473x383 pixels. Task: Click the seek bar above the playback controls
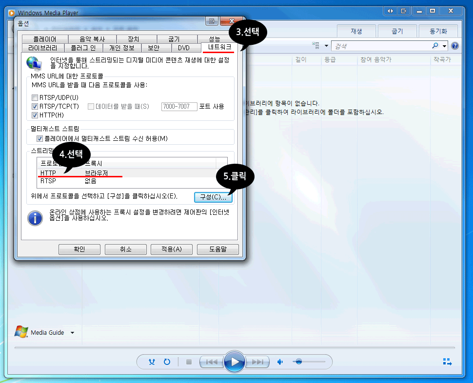pyautogui.click(x=235, y=348)
